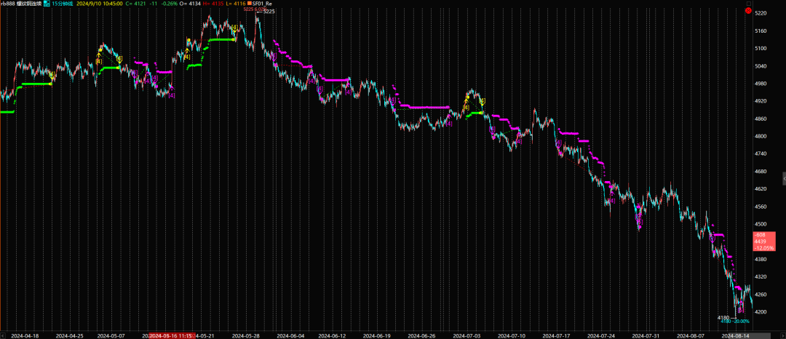Click the 4180 low price annotation
The width and height of the screenshot is (786, 339).
[x=723, y=318]
